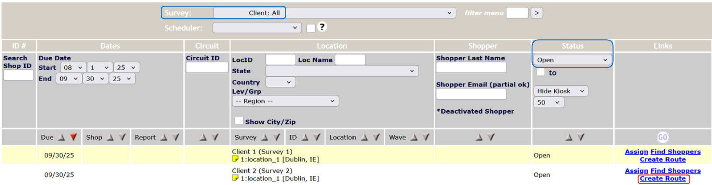Open the Scheduler dropdown

pyautogui.click(x=257, y=28)
